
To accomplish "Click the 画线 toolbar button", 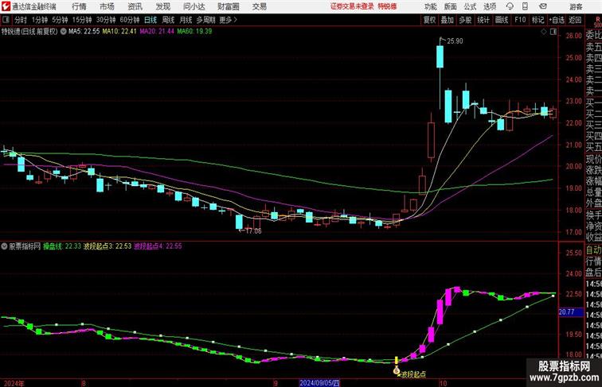I will 502,20.
